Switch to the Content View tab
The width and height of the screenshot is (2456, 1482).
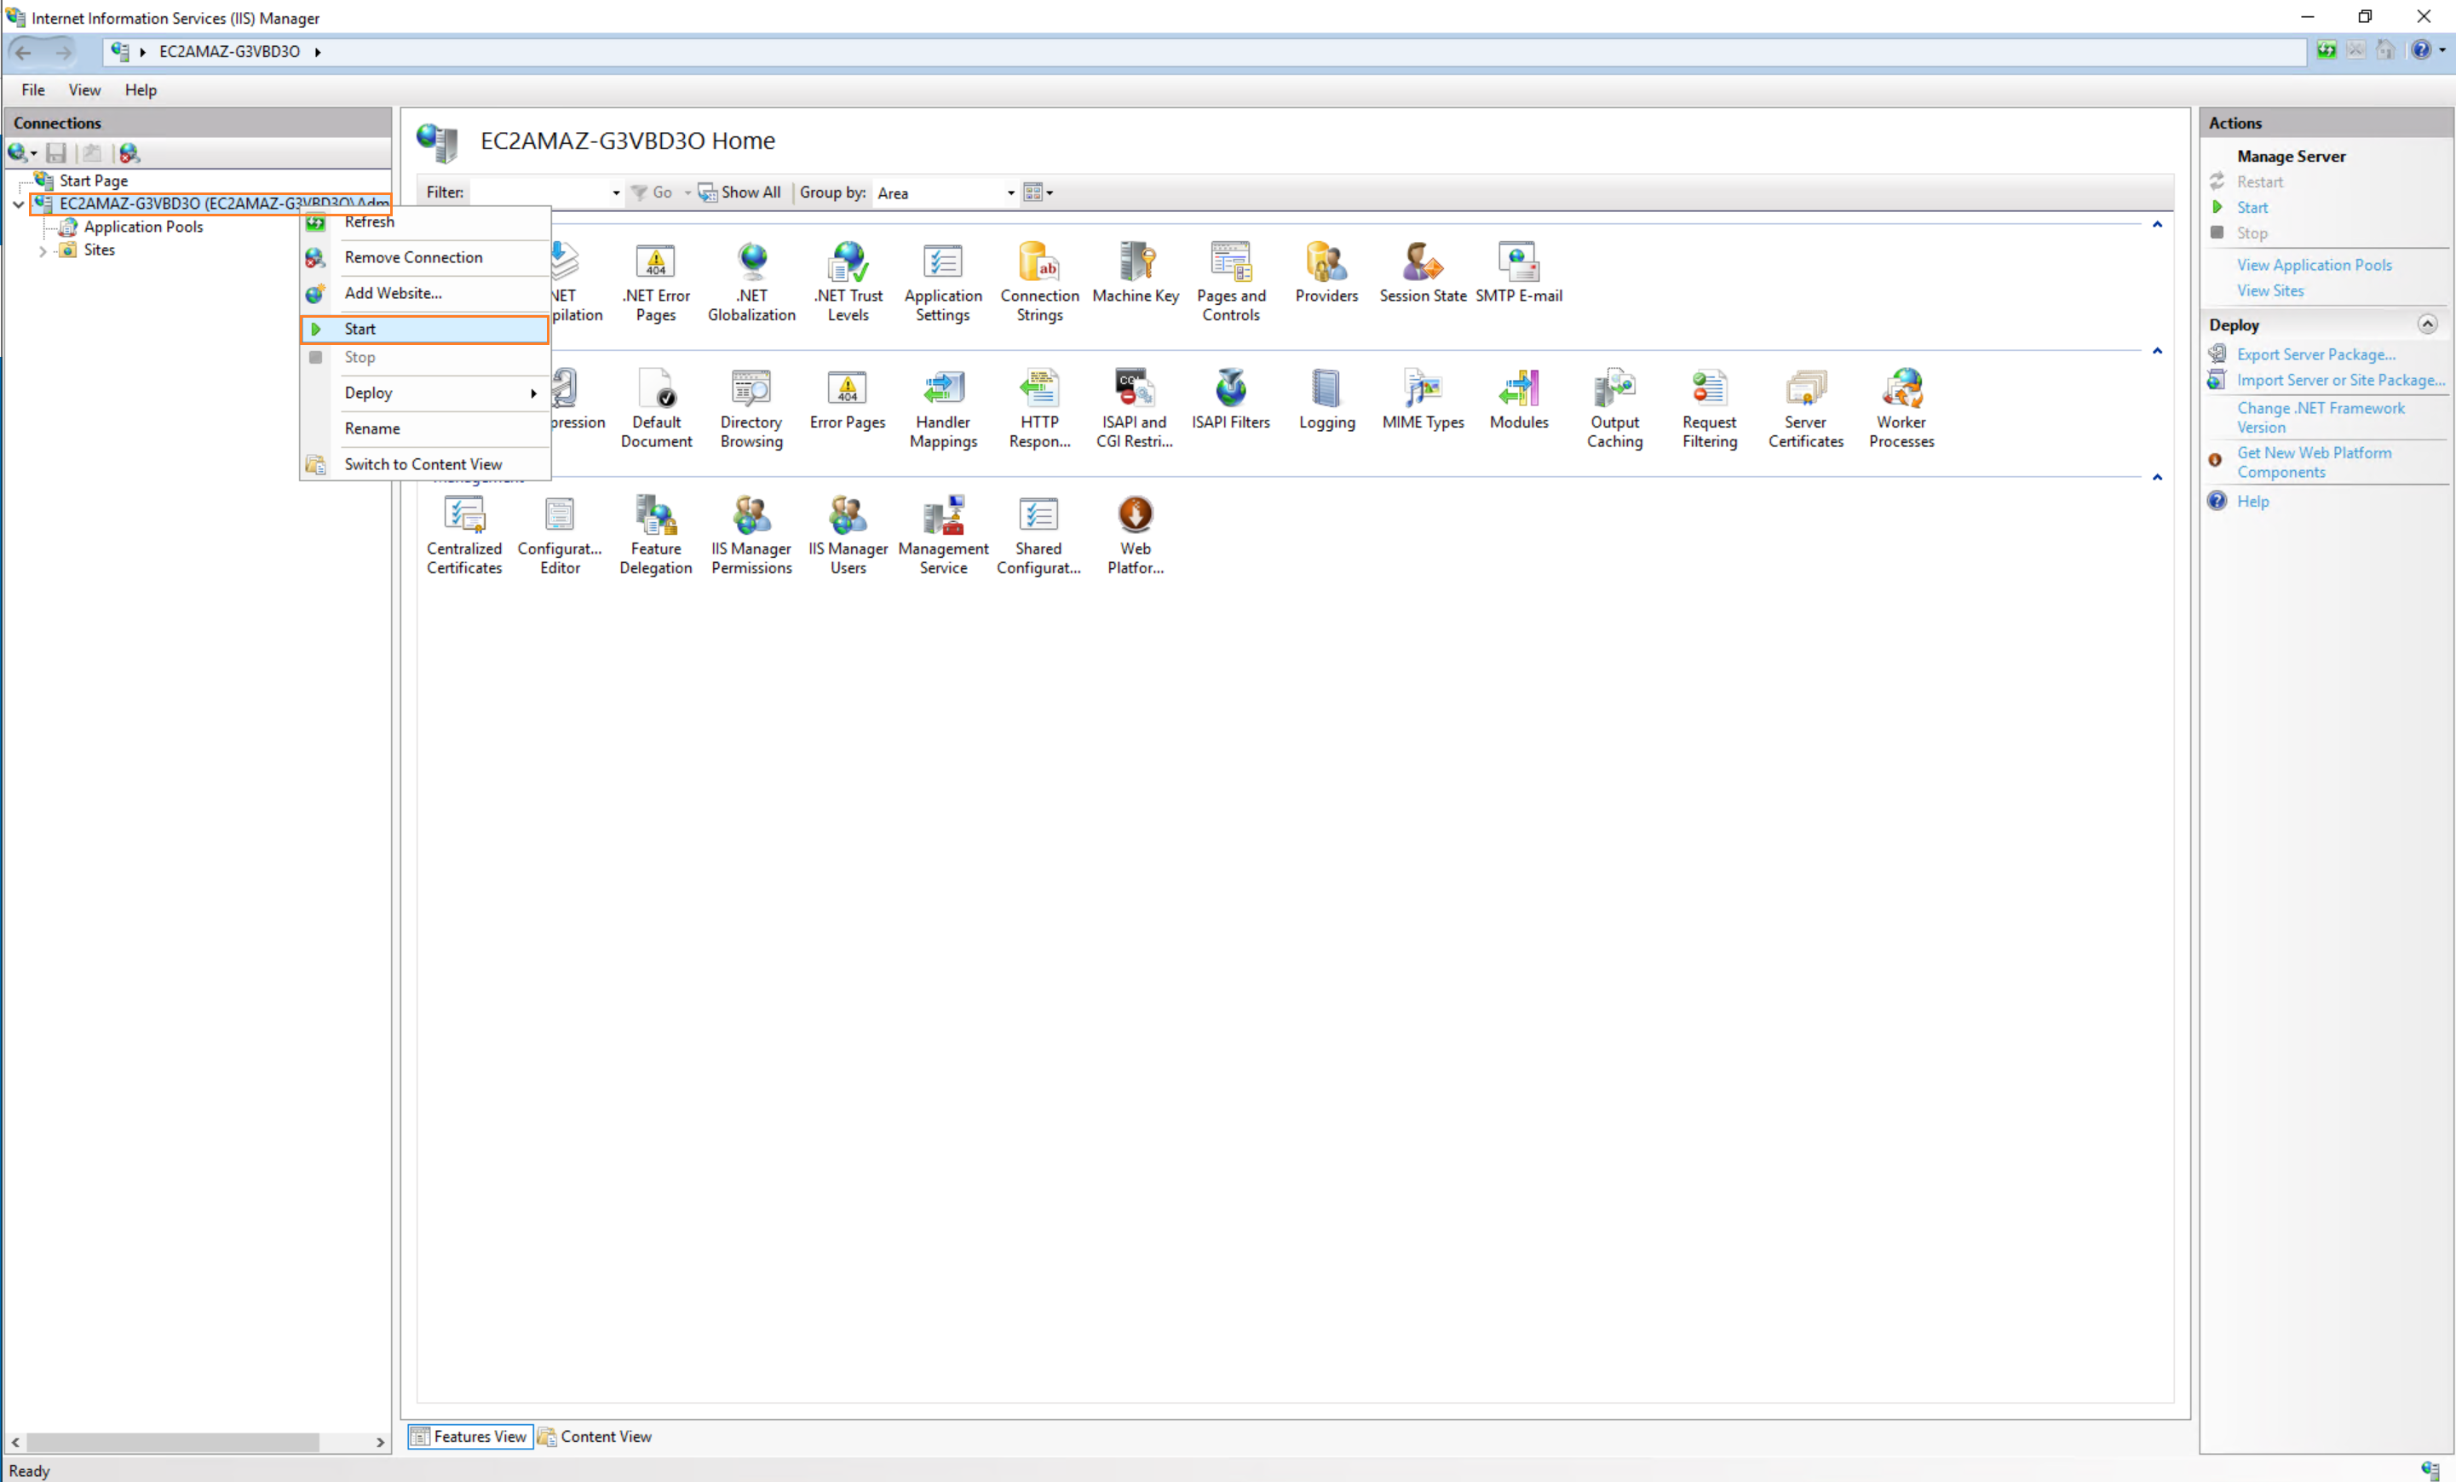(595, 1436)
